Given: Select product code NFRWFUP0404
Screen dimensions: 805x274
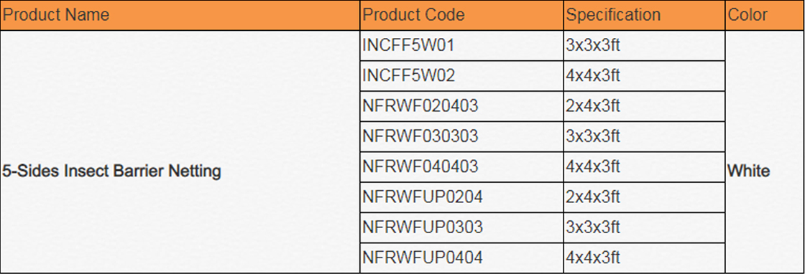Looking at the screenshot, I should point(461,258).
